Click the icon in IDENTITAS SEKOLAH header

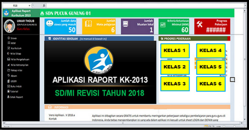[49, 39]
